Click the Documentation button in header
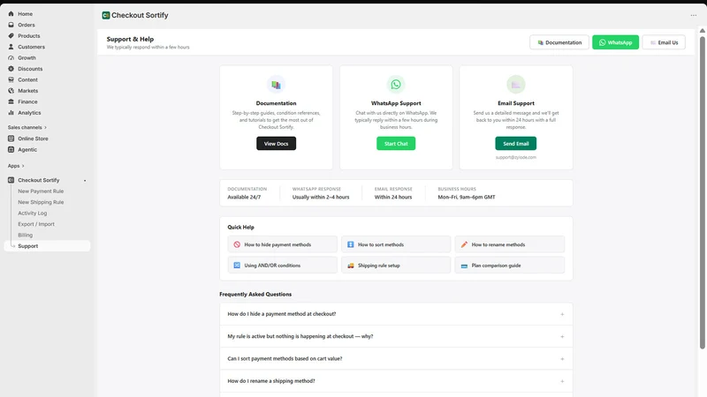This screenshot has width=707, height=397. [559, 42]
